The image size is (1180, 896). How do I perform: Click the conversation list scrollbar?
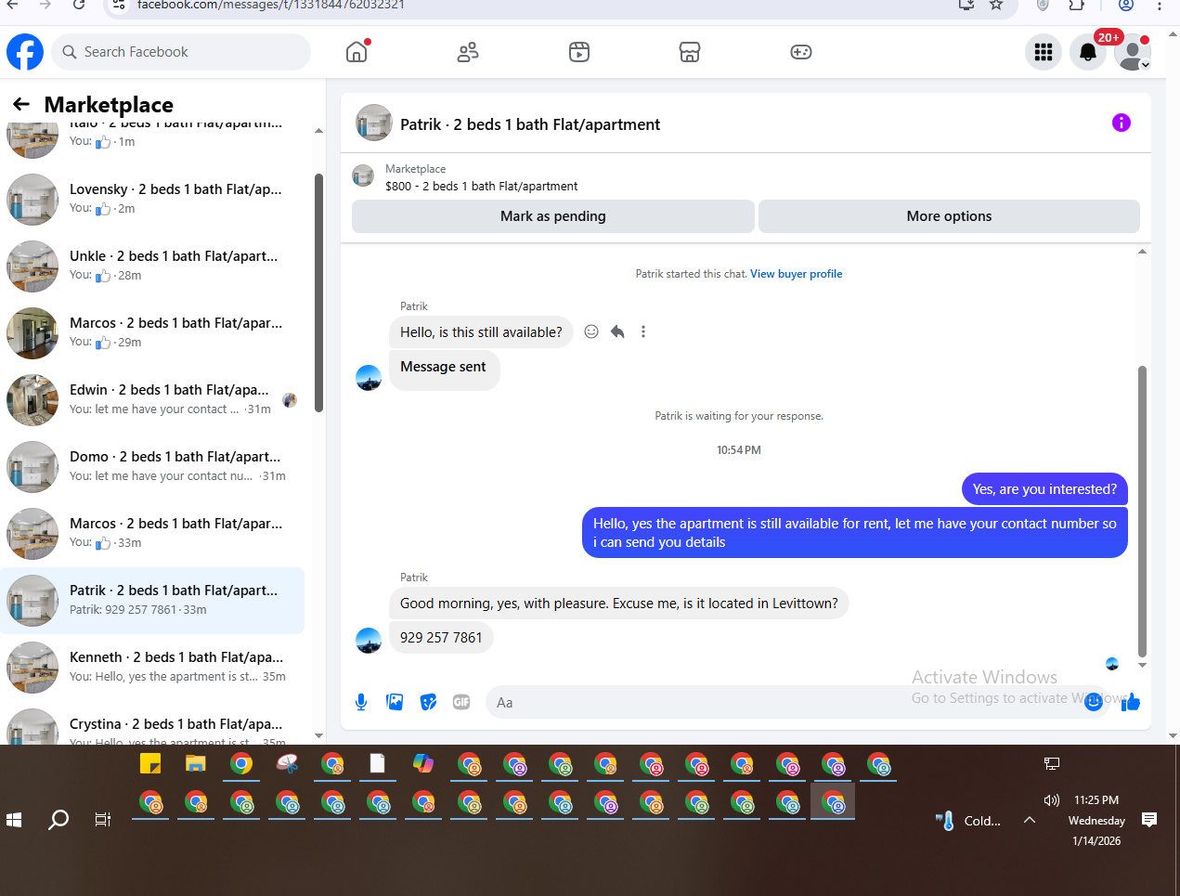pyautogui.click(x=318, y=292)
